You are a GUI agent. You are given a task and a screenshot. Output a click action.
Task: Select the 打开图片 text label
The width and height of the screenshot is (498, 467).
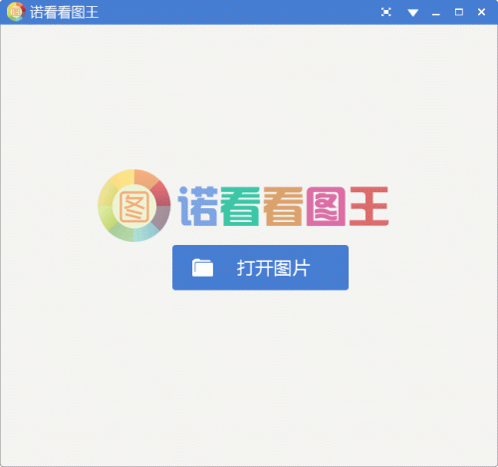[x=273, y=268]
